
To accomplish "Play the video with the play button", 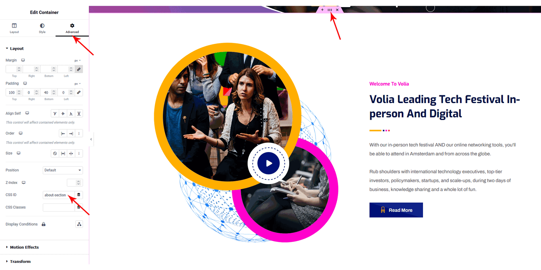I will (268, 163).
